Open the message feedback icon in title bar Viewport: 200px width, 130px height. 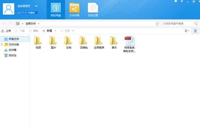pyautogui.click(x=176, y=1)
